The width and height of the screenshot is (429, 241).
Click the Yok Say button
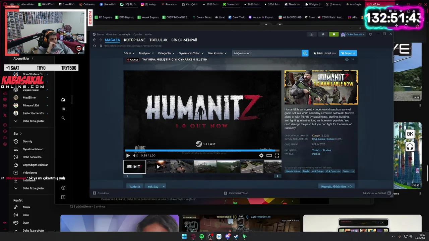click(153, 186)
